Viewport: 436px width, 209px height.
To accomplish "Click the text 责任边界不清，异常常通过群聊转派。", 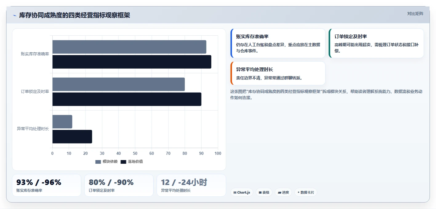I will pos(270,78).
